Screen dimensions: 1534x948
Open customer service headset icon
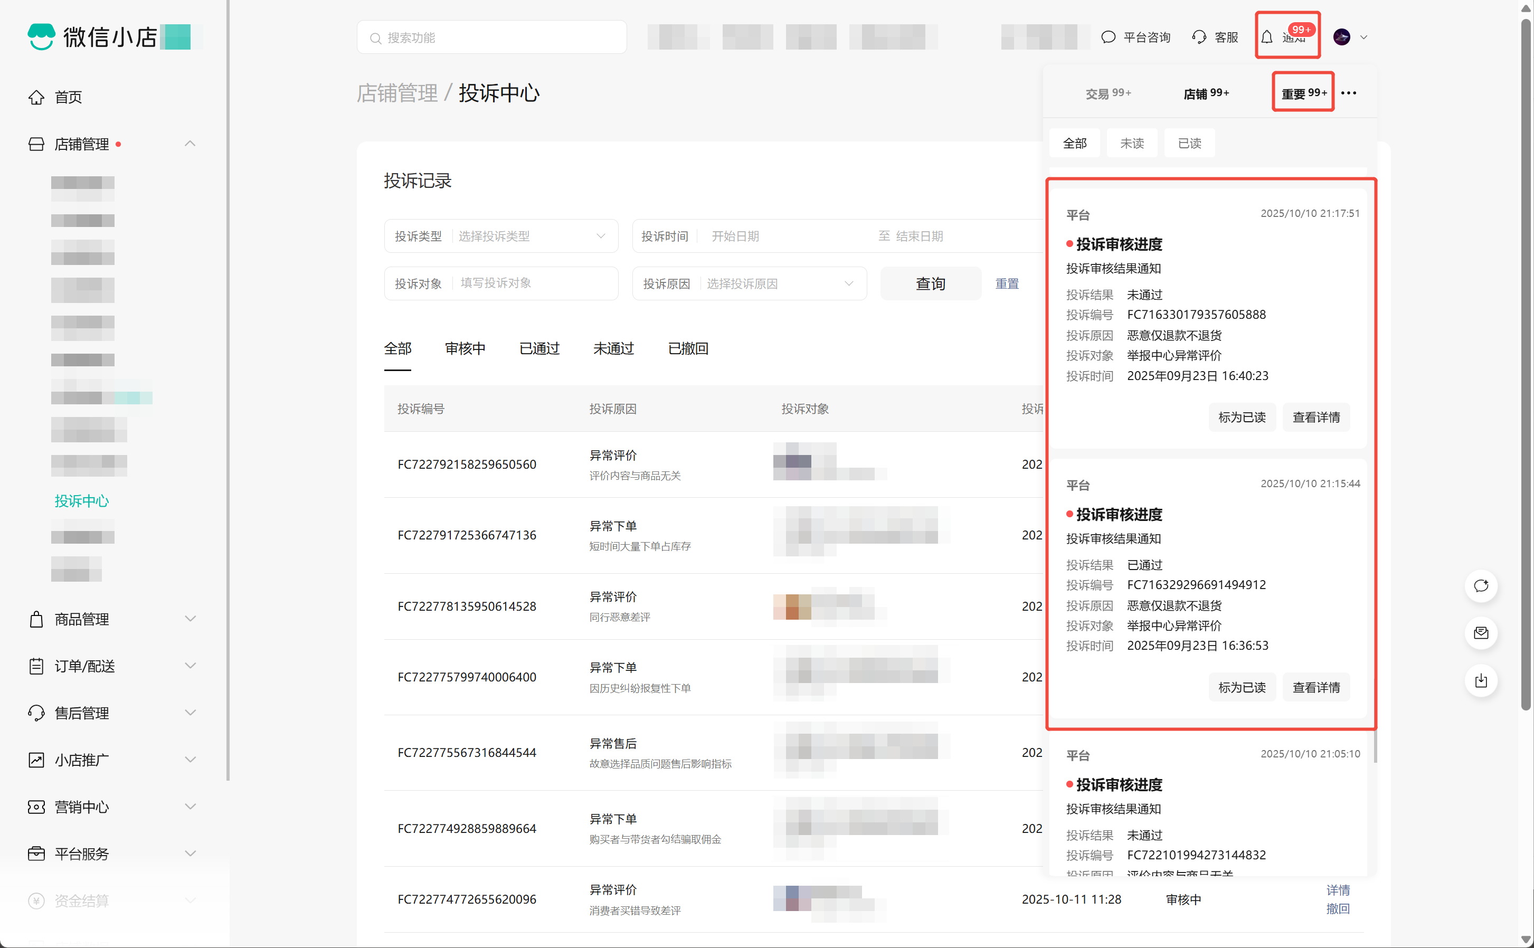click(1199, 37)
